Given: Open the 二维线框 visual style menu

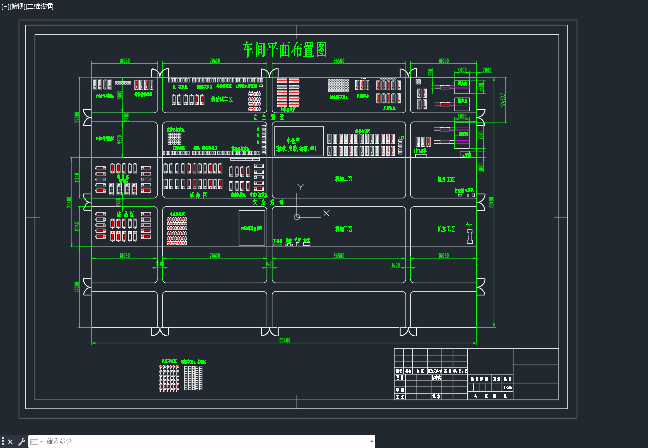Looking at the screenshot, I should [x=40, y=6].
